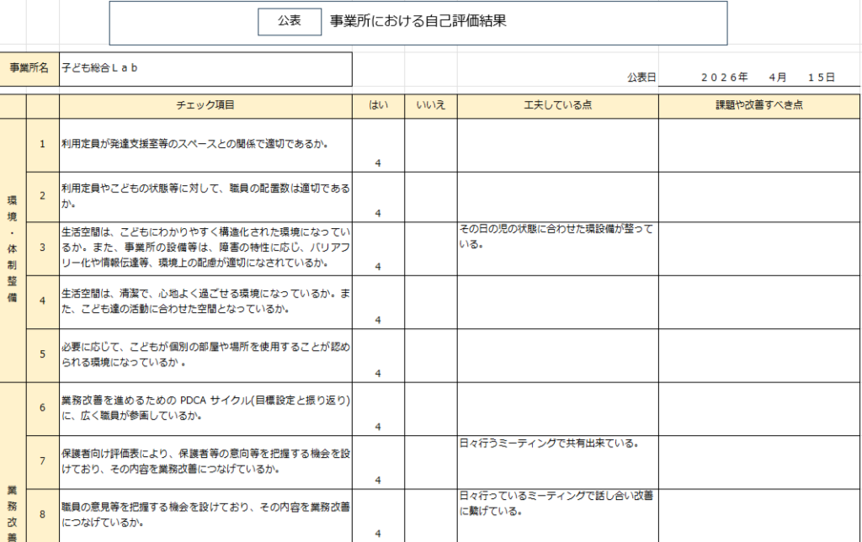This screenshot has width=862, height=542.
Task: Select the いいえ column header
Action: point(430,106)
